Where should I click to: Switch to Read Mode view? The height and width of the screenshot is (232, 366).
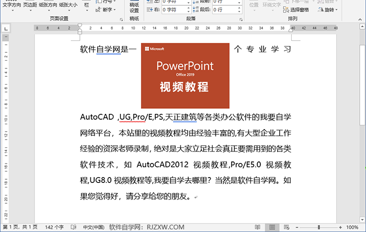tap(257, 227)
